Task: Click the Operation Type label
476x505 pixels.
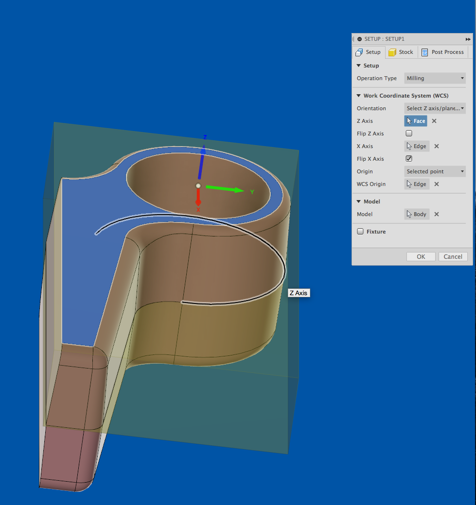Action: coord(377,78)
